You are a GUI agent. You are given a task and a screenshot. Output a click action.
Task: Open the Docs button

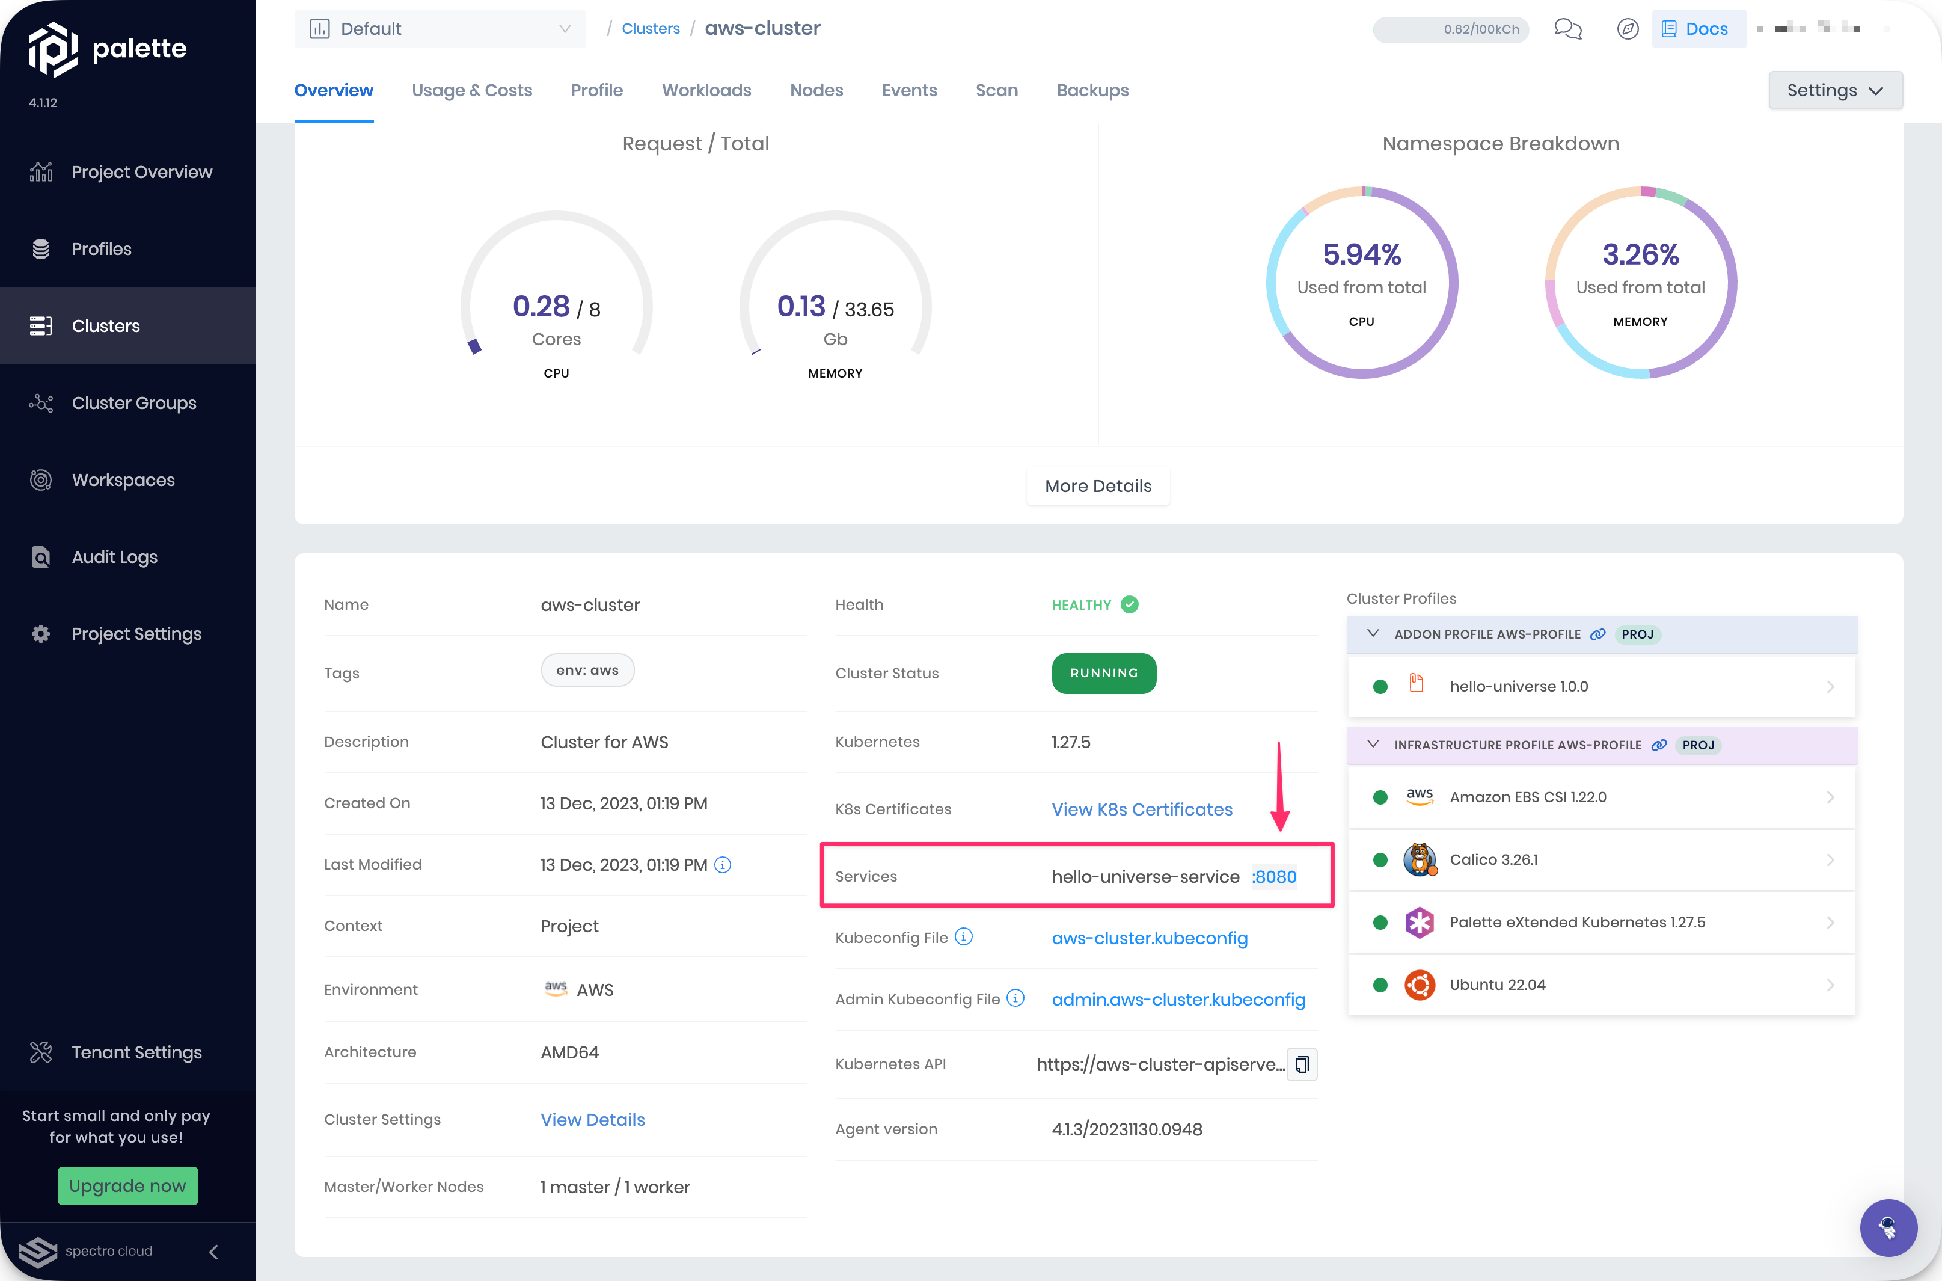coord(1698,29)
